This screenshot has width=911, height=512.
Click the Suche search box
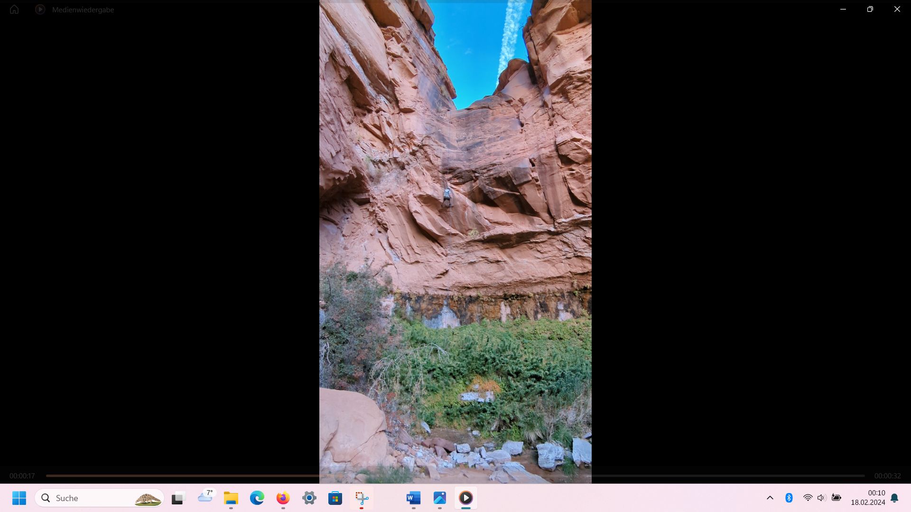(100, 498)
